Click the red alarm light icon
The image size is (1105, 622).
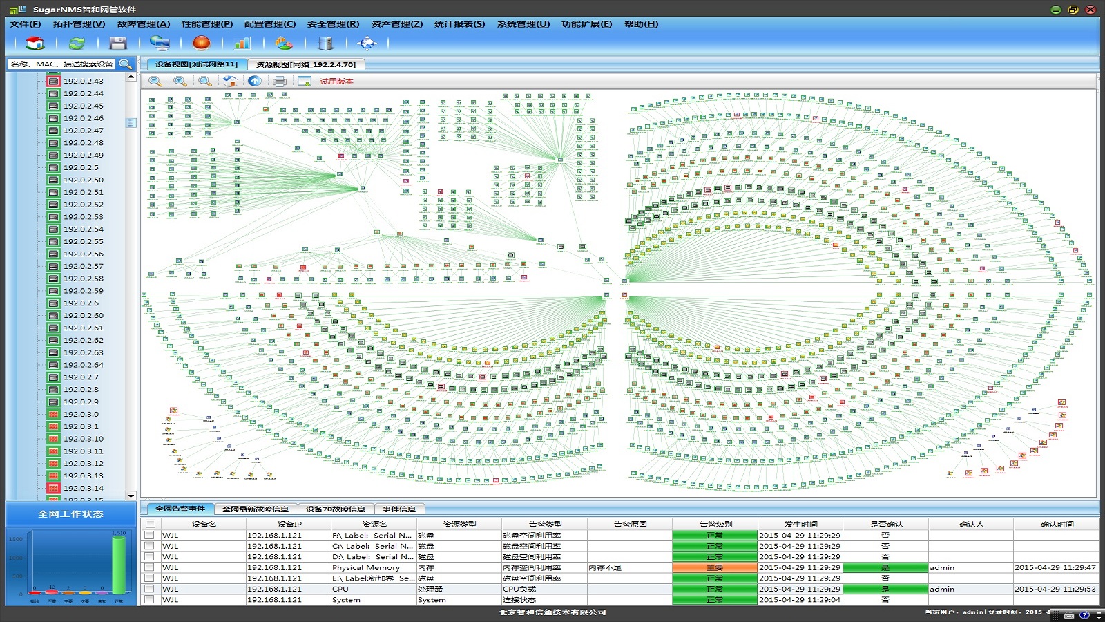coord(202,43)
